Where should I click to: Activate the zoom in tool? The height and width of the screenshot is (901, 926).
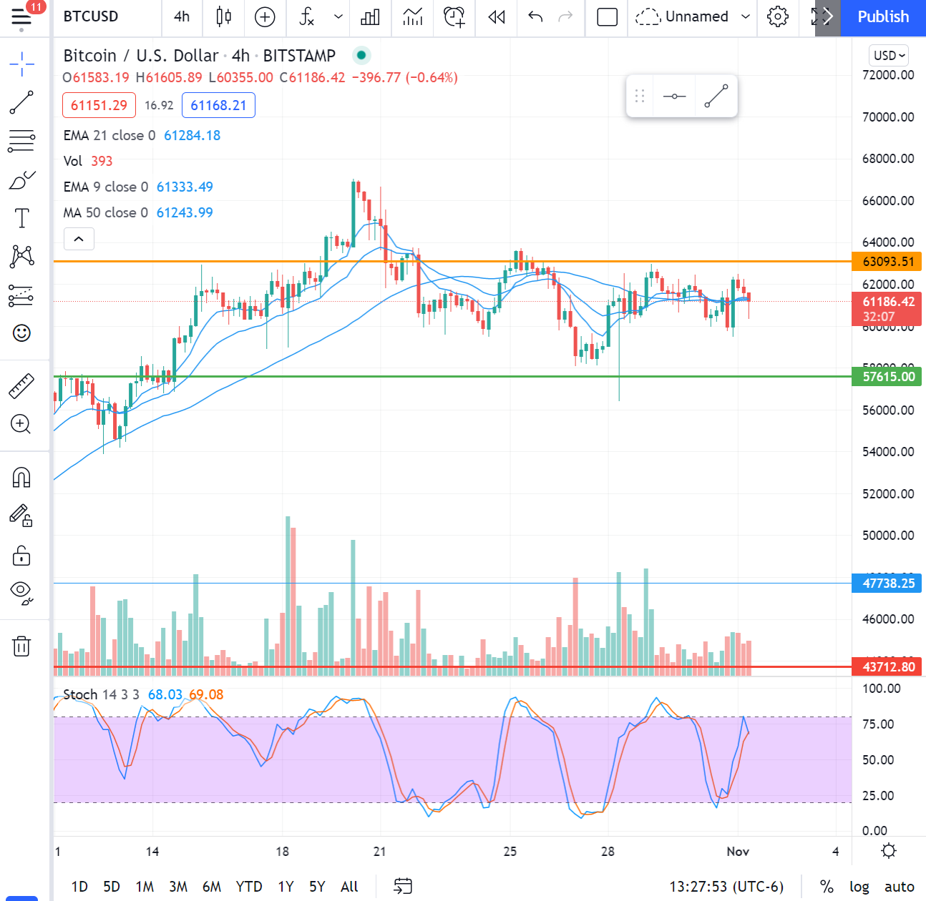[21, 424]
